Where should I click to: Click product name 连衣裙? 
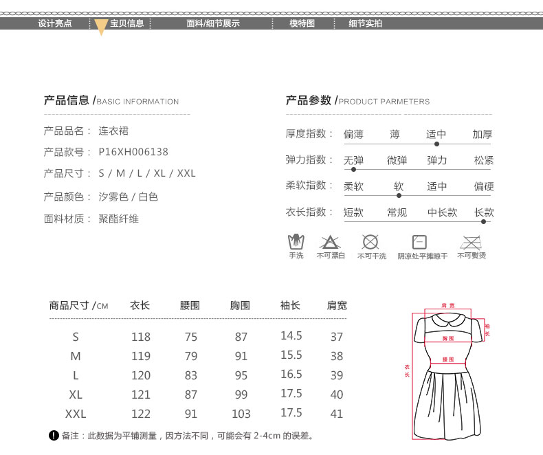(113, 131)
